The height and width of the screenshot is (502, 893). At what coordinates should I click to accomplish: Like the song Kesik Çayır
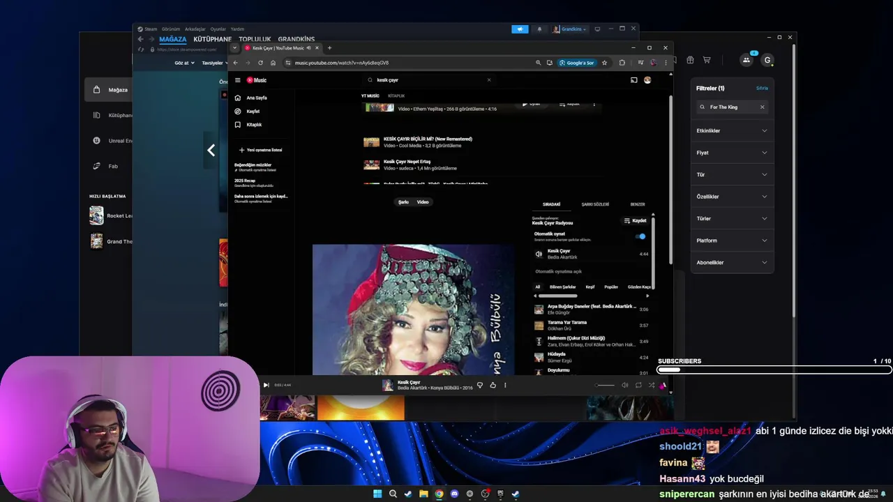point(493,385)
